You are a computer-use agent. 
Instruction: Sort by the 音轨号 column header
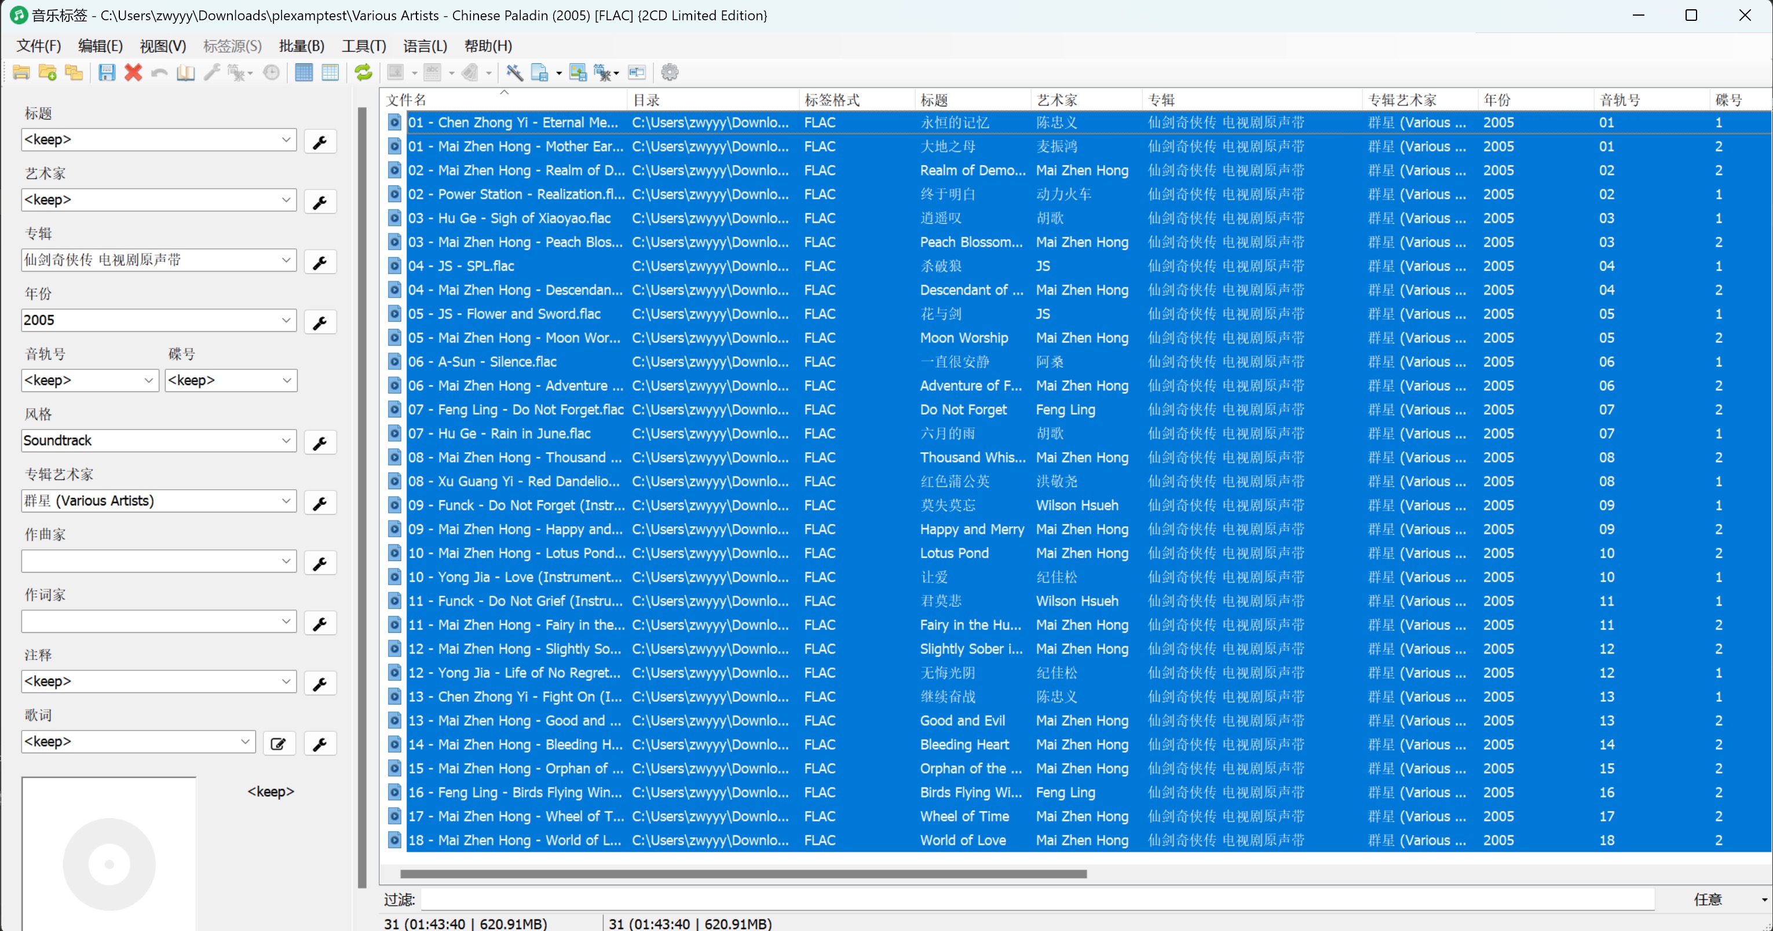pyautogui.click(x=1619, y=101)
